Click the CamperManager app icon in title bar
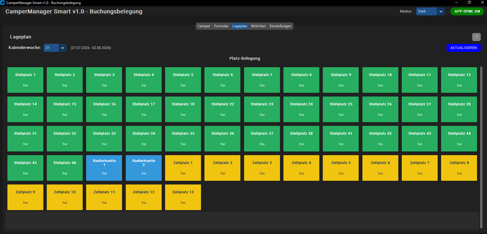Image resolution: width=487 pixels, height=234 pixels. pos(3,3)
